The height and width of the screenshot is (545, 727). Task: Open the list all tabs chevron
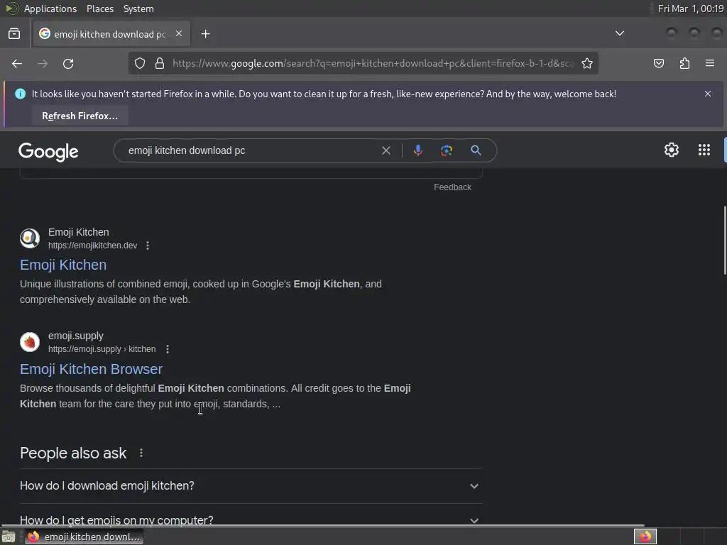pos(619,33)
